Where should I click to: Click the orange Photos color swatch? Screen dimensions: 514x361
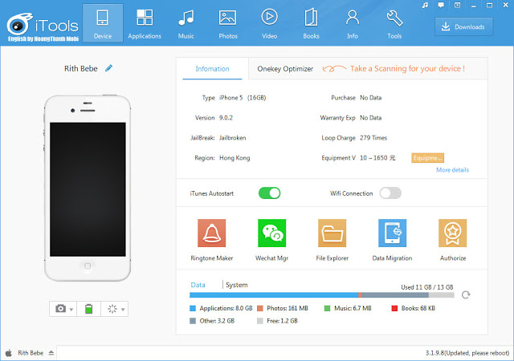(260, 308)
